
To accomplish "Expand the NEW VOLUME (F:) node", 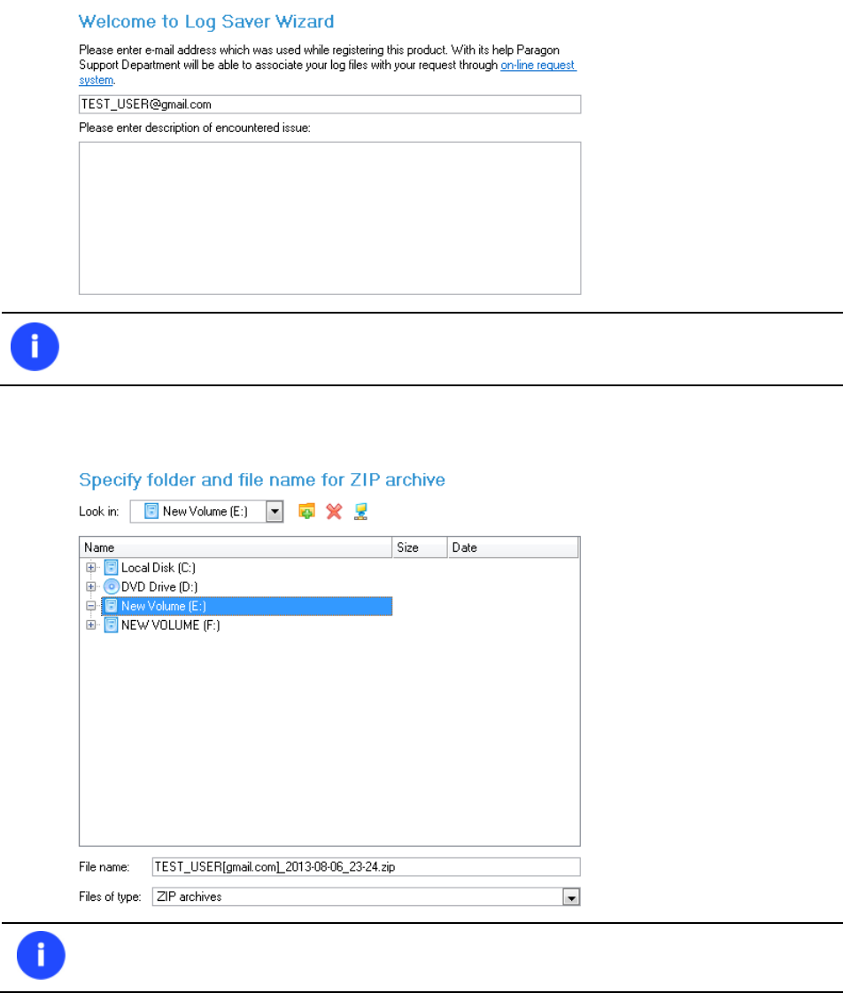I will coord(91,625).
